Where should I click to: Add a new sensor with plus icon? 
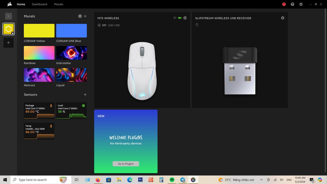pyautogui.click(x=85, y=95)
